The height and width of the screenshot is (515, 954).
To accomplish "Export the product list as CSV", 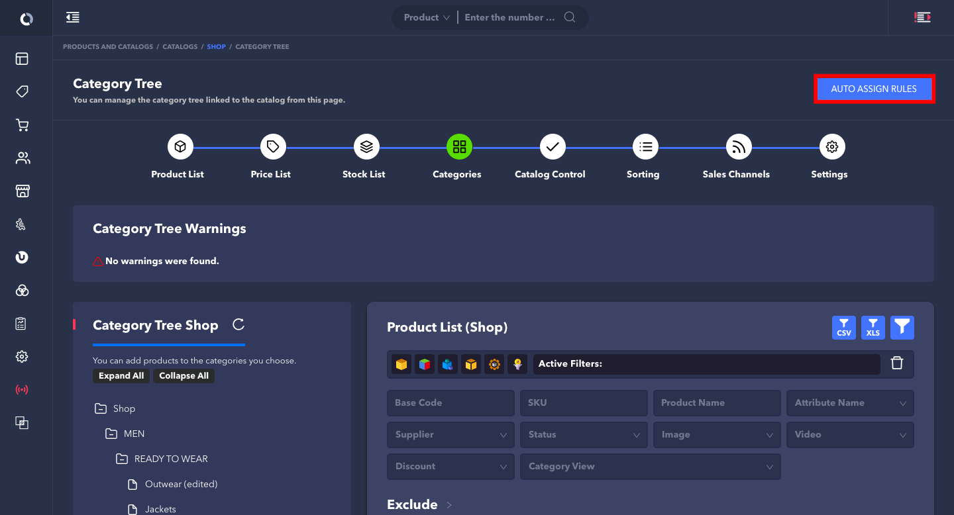I will coord(843,328).
